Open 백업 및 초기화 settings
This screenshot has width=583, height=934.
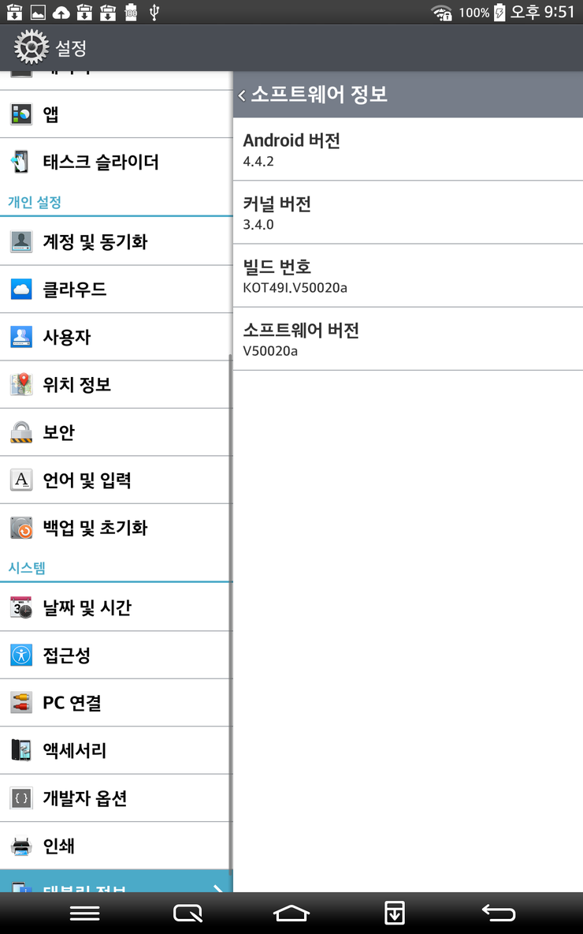point(116,528)
